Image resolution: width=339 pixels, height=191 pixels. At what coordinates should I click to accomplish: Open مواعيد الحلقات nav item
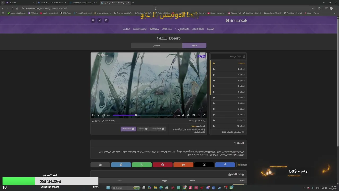140,29
